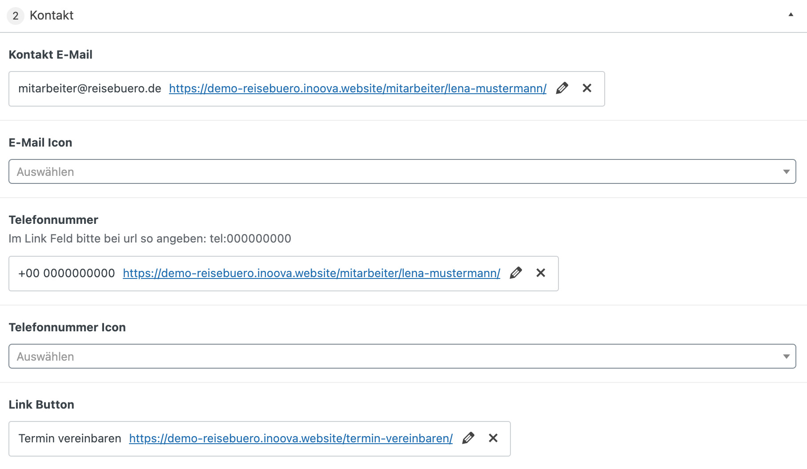
Task: Open the Kontakt E-Mail lena-mustermann URL
Action: click(357, 89)
